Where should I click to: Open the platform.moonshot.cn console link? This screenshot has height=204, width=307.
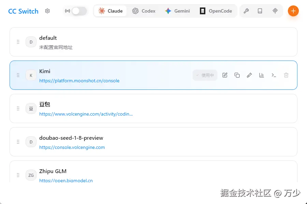(x=79, y=81)
